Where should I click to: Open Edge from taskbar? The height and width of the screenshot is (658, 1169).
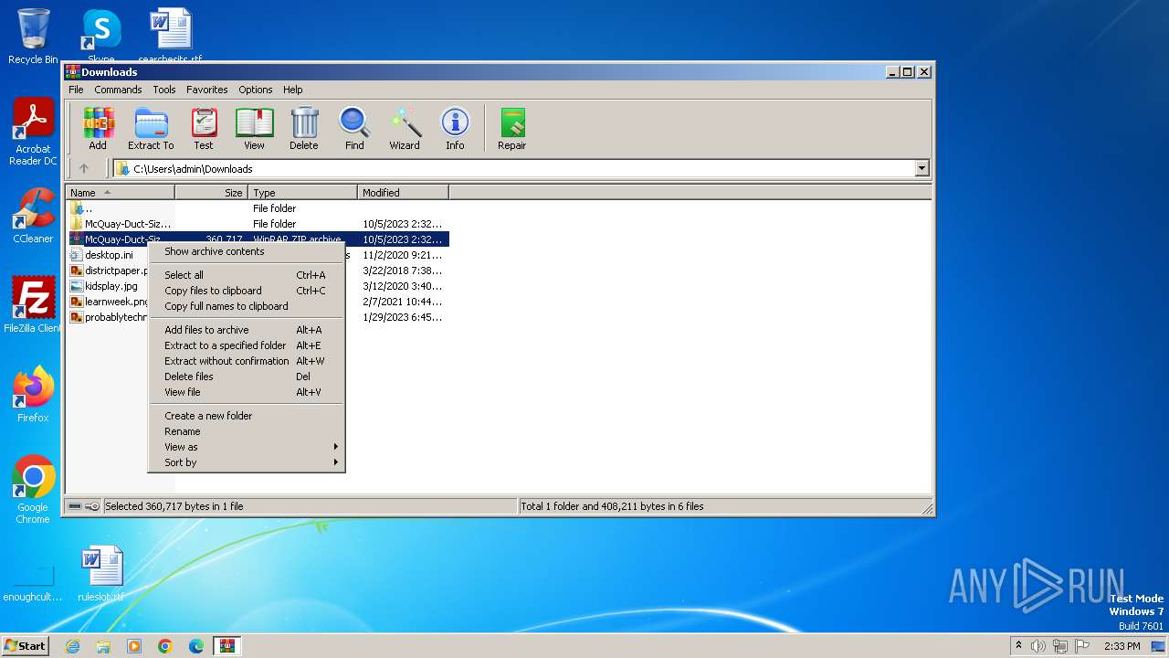pos(196,646)
